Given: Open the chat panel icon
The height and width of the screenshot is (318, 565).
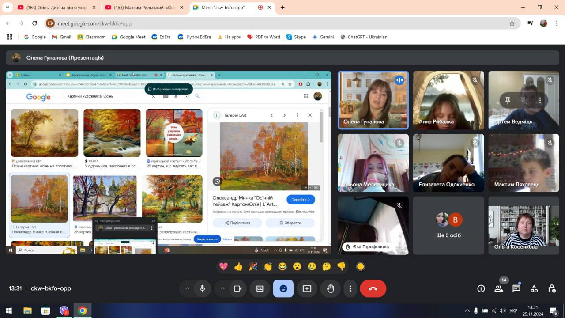Looking at the screenshot, I should tap(516, 288).
